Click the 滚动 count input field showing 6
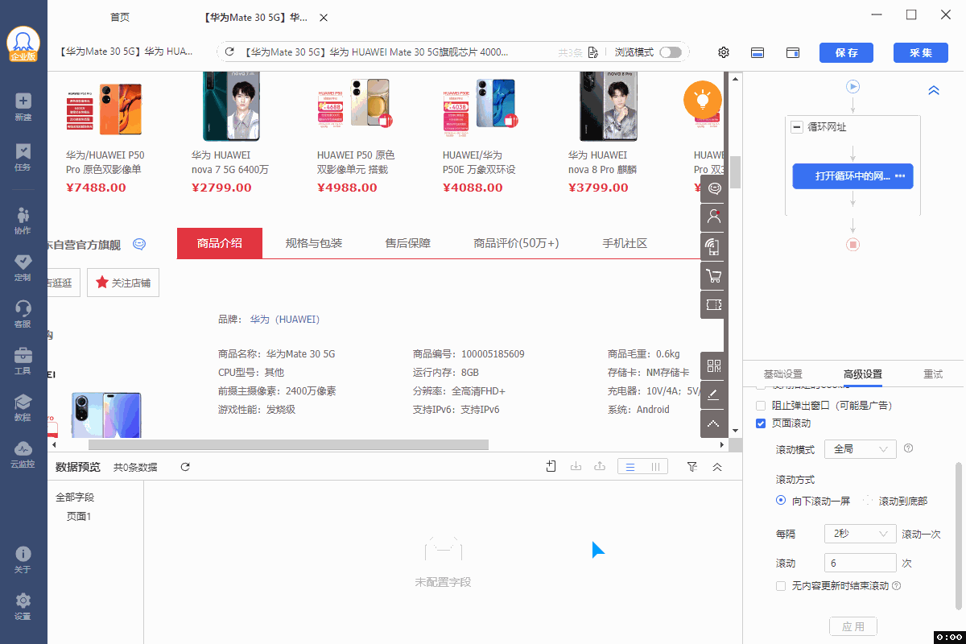This screenshot has width=966, height=644. 860,563
